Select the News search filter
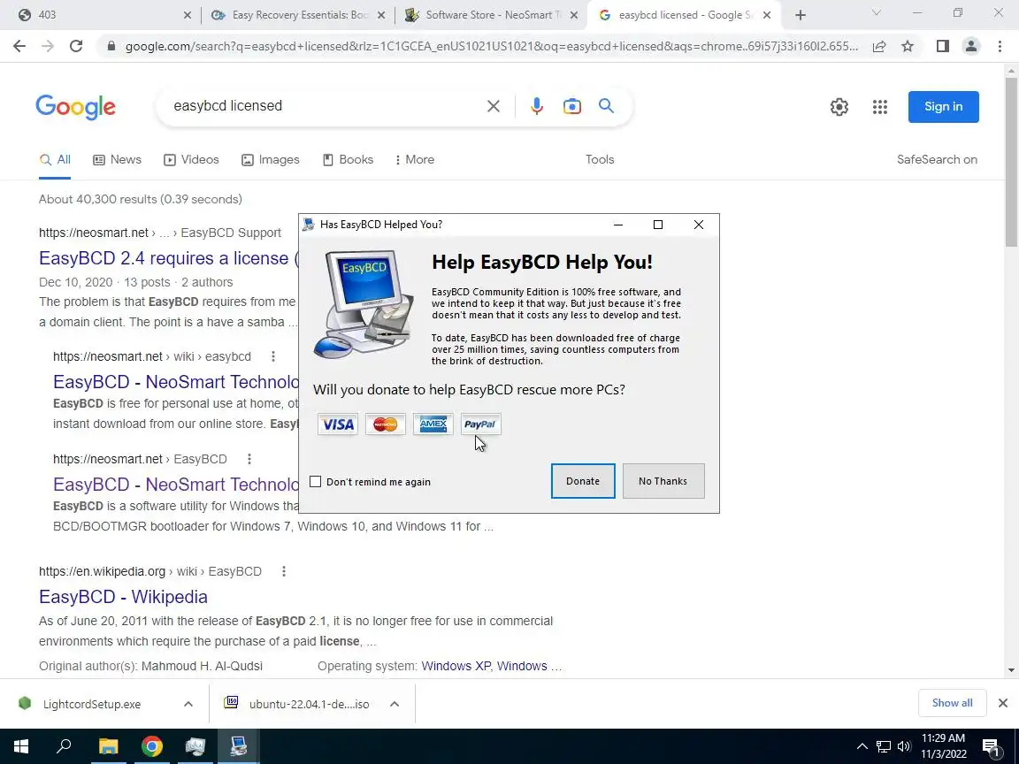The image size is (1019, 764). click(x=117, y=160)
